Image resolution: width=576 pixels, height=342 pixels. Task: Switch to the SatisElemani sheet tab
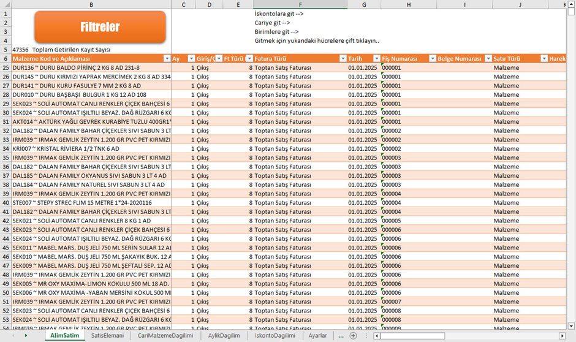[108, 335]
